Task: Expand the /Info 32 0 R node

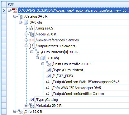Action: 15,112
